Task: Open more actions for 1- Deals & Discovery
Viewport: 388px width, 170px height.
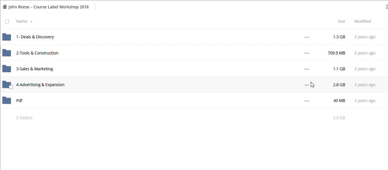Action: coord(307,37)
